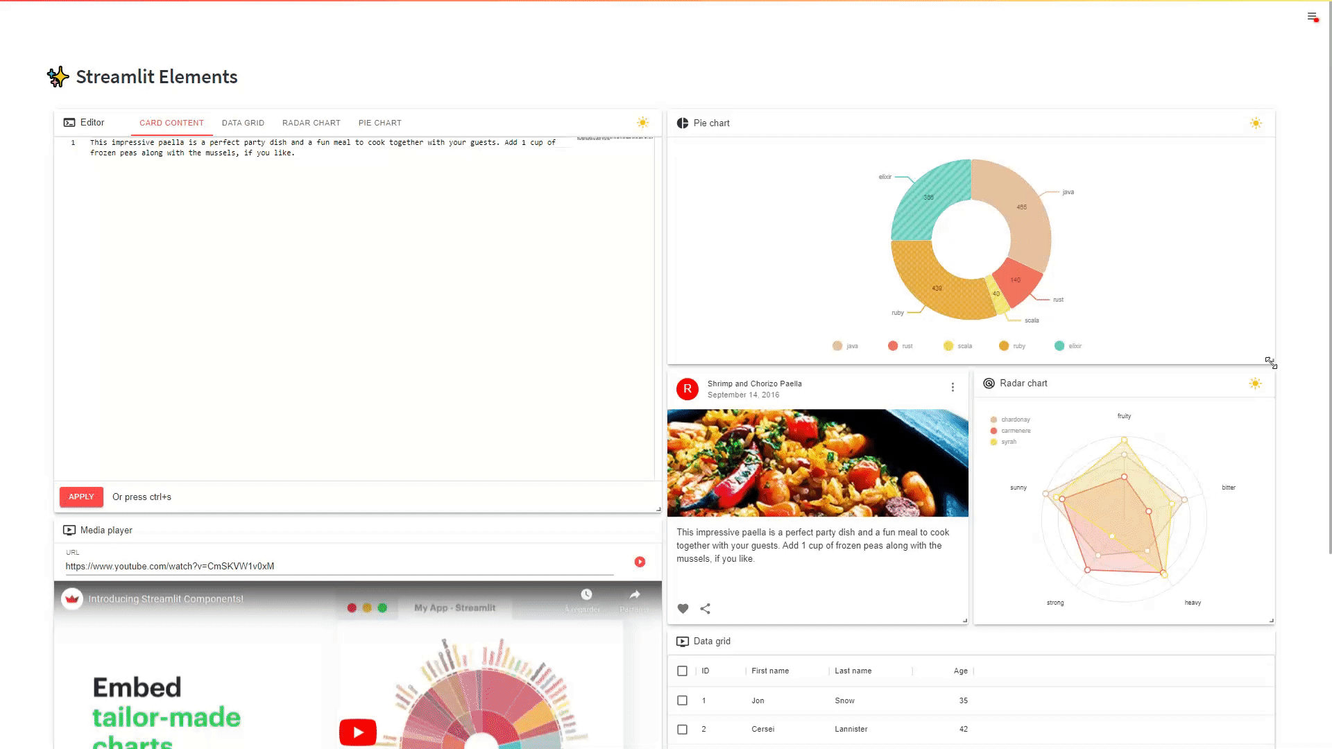Click the Pie chart panel icon
Screen dimensions: 1332x749
coord(683,123)
